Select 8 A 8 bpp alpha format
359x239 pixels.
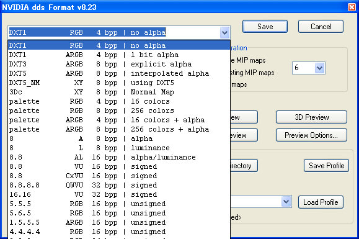(x=119, y=138)
